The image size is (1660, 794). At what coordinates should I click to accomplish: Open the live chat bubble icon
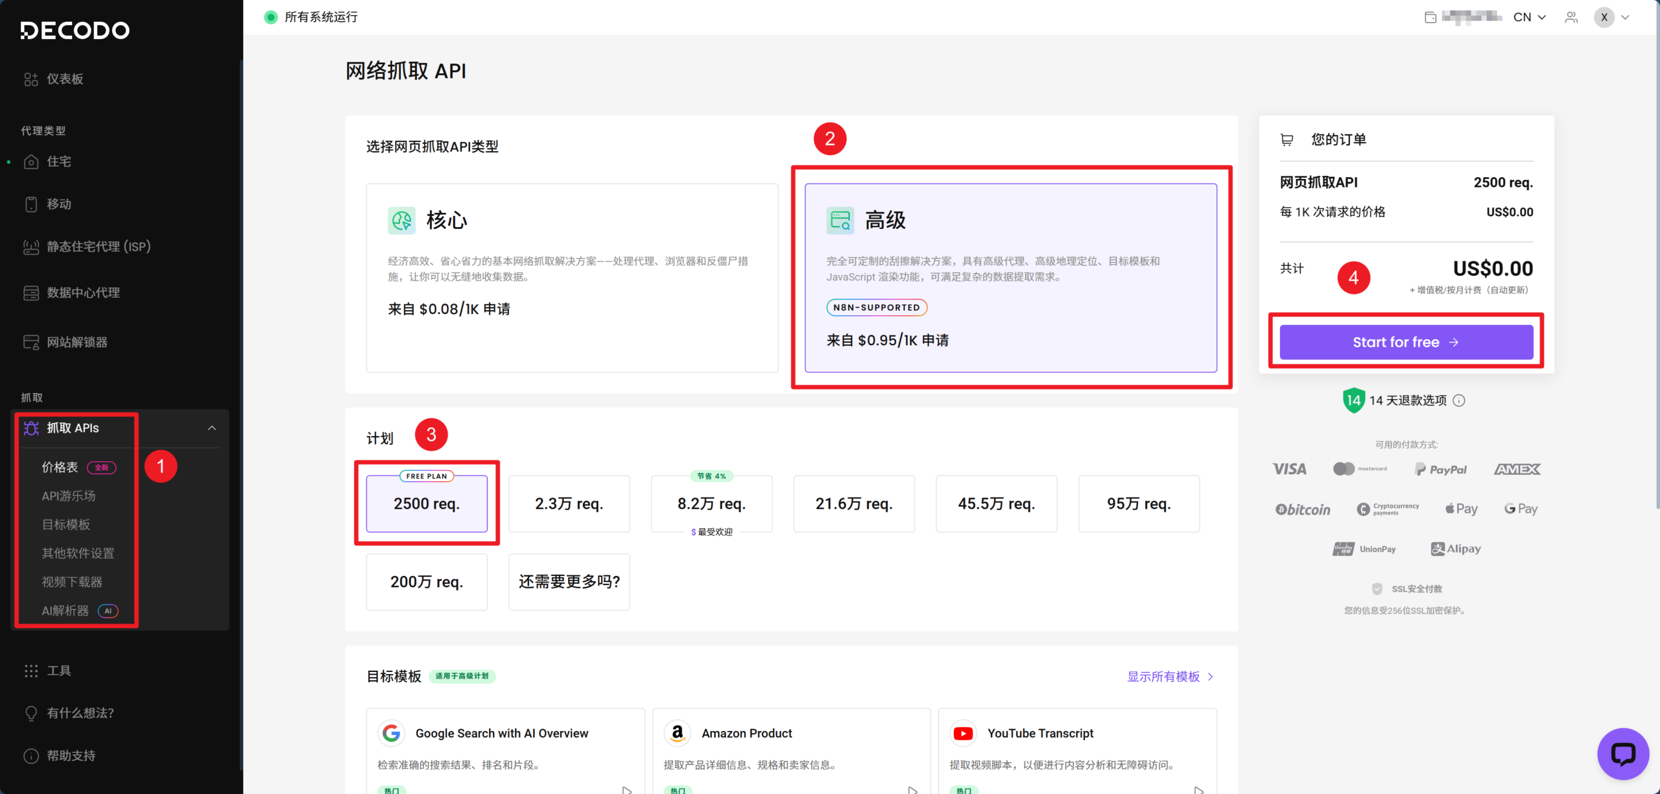pyautogui.click(x=1622, y=753)
